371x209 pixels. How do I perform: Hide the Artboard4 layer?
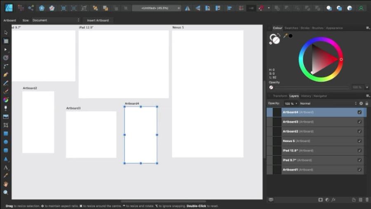pos(359,112)
